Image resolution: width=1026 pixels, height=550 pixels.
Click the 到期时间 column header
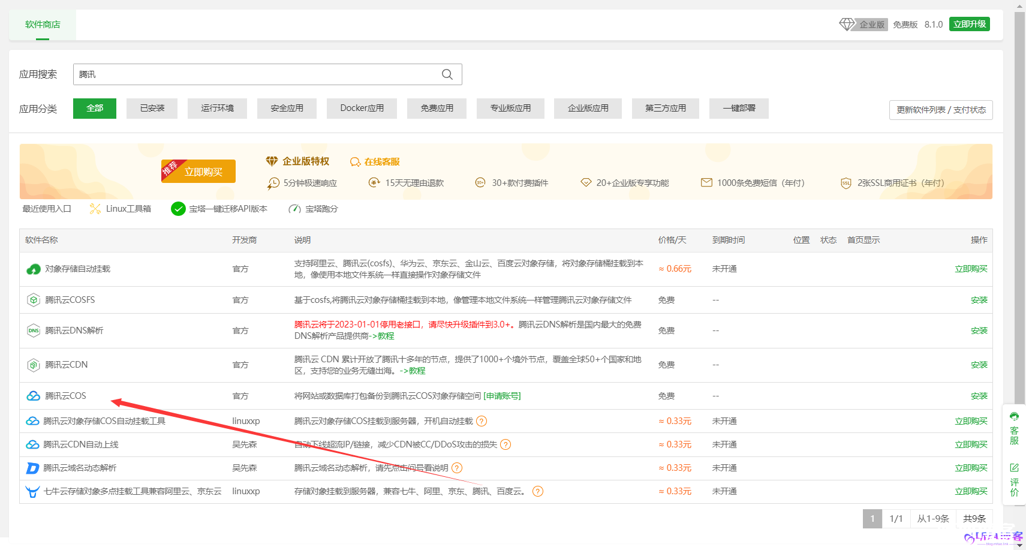(729, 240)
